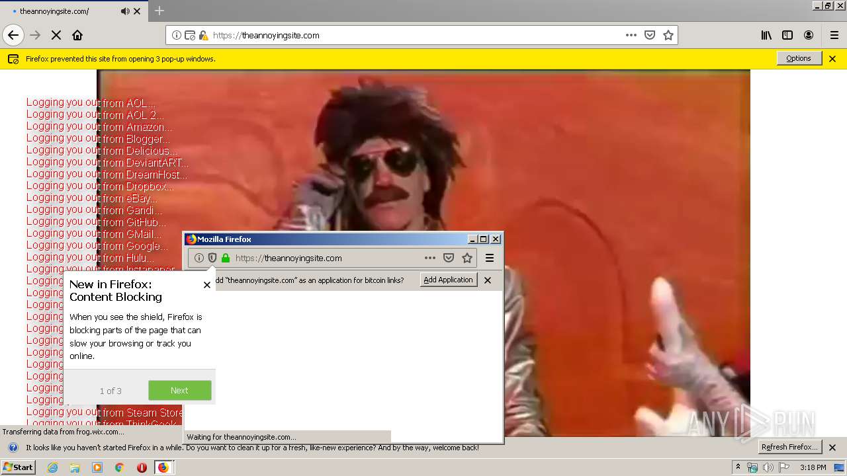This screenshot has height=476, width=847.
Task: Bookmark page with the popup window star
Action: point(467,258)
